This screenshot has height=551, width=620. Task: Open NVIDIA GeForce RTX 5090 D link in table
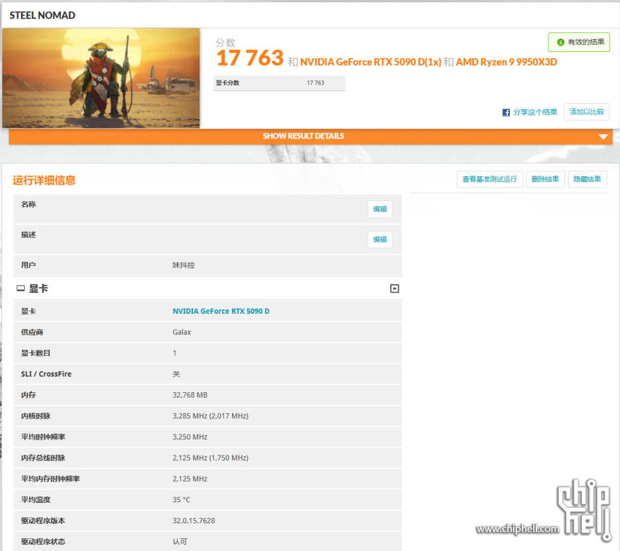click(221, 311)
